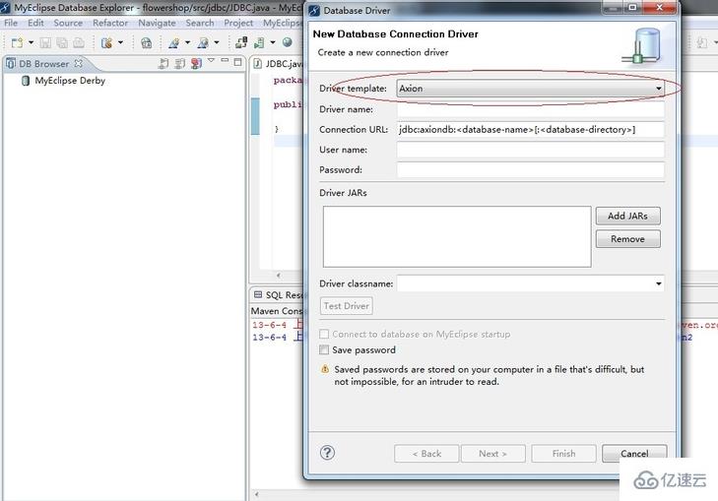Open the Project menu

[238, 23]
